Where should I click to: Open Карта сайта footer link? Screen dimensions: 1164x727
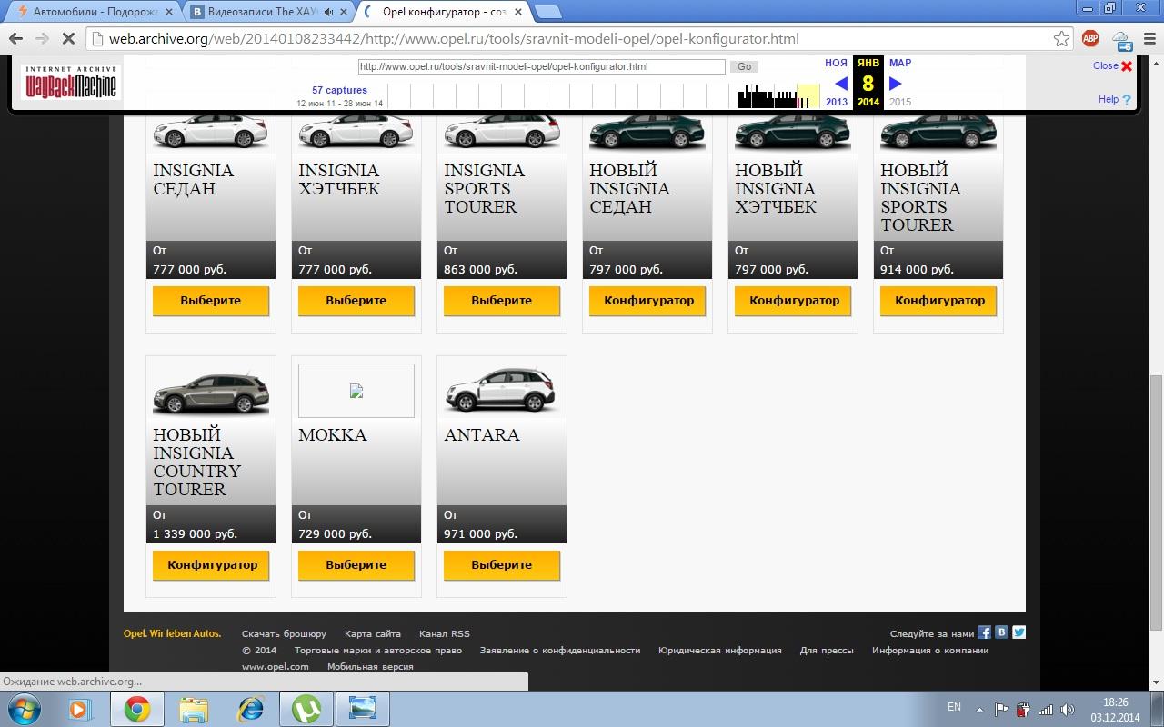[x=373, y=634]
